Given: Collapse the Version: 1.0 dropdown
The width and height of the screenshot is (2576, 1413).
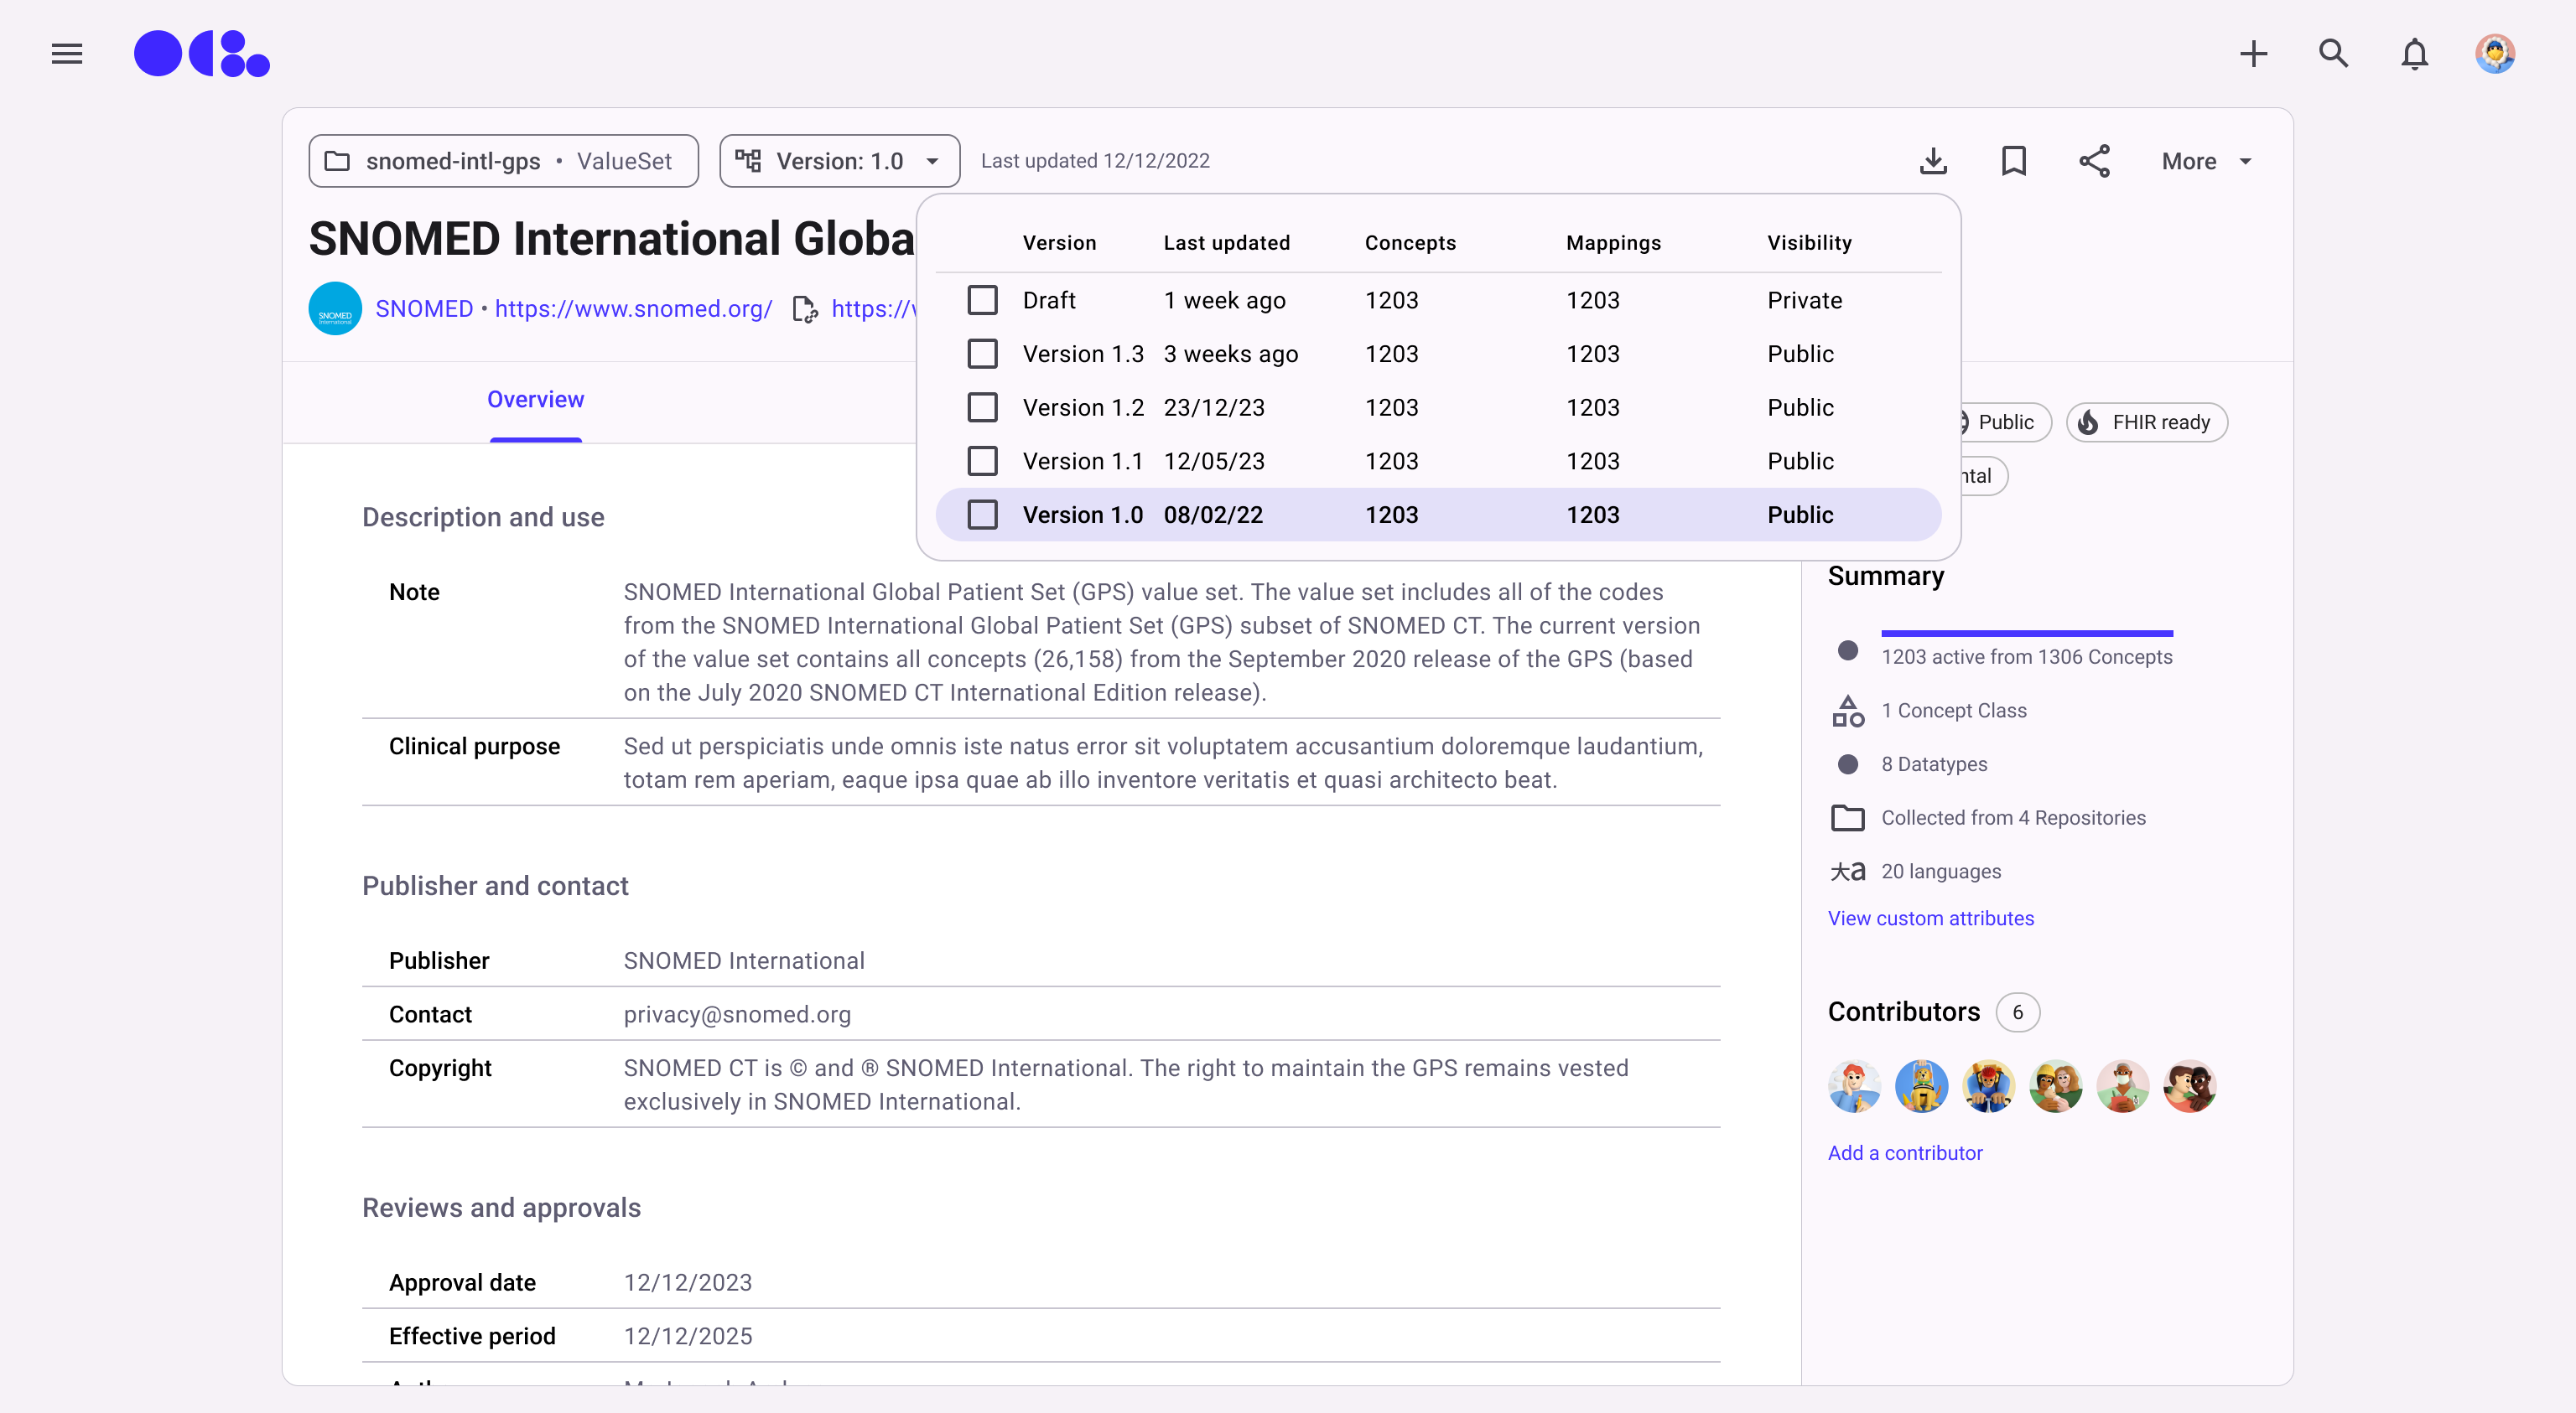Looking at the screenshot, I should 839,161.
